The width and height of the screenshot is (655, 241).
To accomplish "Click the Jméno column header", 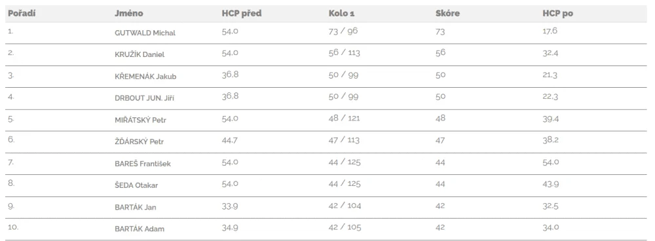I will click(x=128, y=13).
